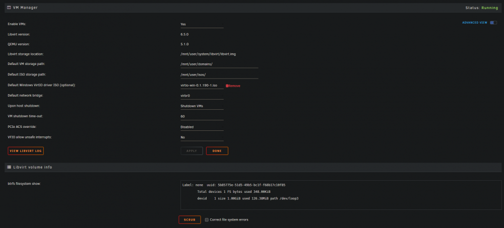This screenshot has width=504, height=228.
Task: Click QEMU version value 5.1.0
Action: [184, 44]
